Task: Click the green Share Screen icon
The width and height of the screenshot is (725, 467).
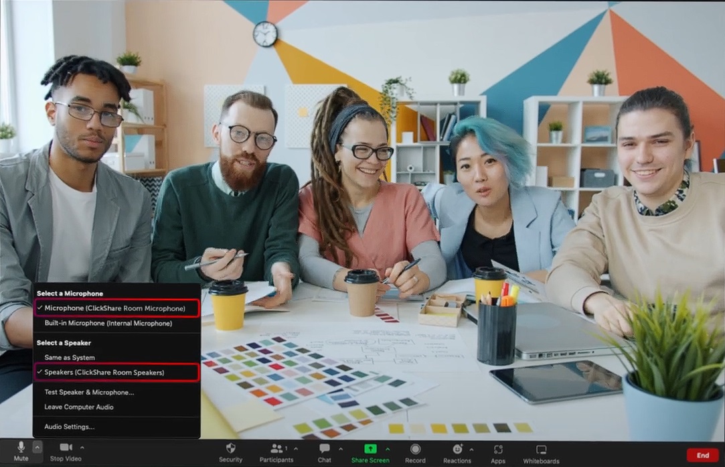Action: 370,449
